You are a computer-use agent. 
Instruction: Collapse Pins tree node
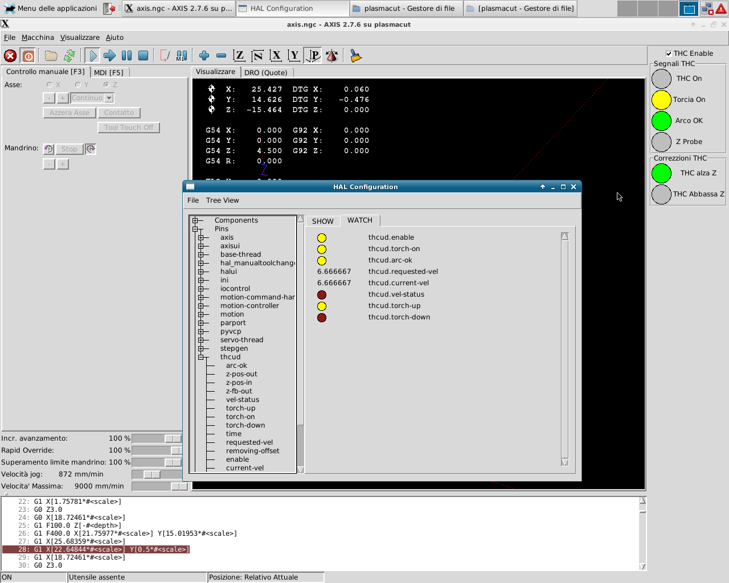(195, 229)
